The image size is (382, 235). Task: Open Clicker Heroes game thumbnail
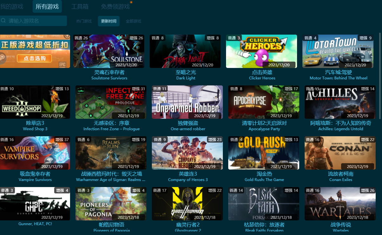click(x=262, y=51)
